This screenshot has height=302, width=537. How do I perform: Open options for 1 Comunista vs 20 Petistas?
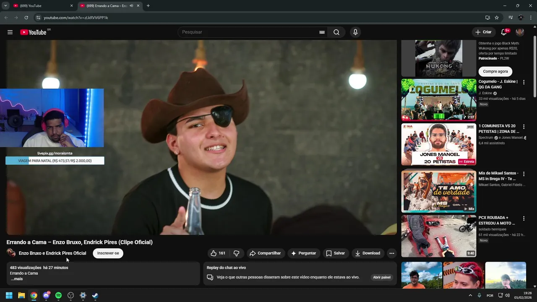[x=524, y=127]
